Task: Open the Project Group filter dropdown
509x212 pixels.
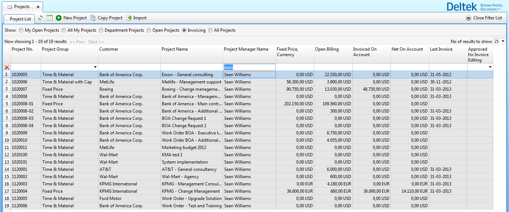Action: (x=96, y=67)
